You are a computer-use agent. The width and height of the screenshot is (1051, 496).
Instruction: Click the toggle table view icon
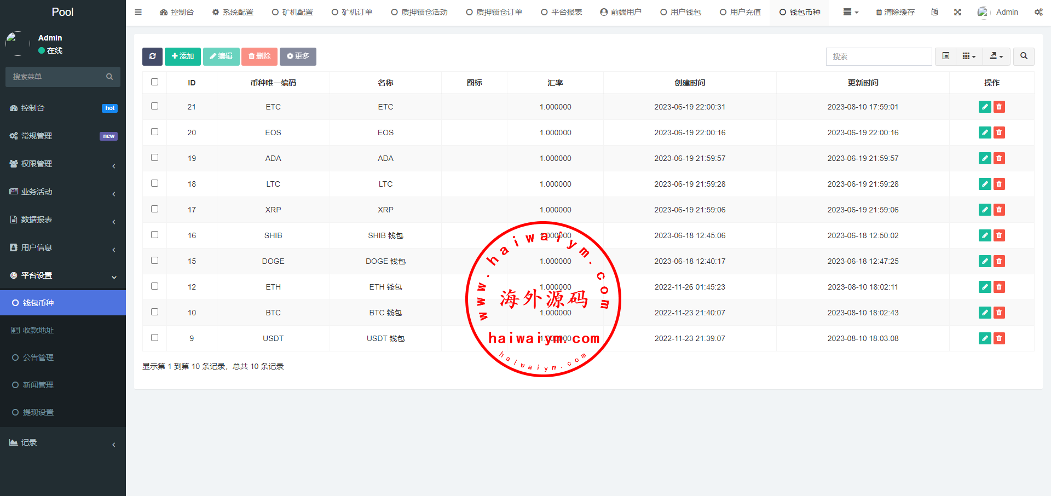(945, 56)
